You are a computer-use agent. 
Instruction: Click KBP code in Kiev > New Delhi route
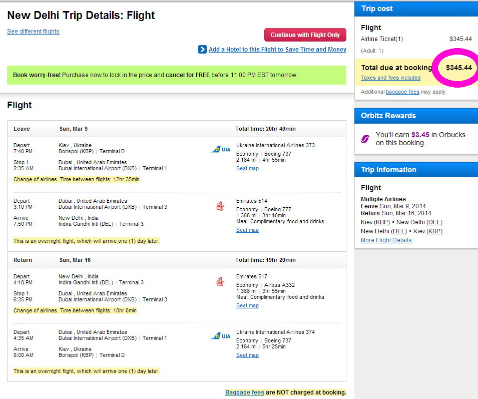click(381, 222)
